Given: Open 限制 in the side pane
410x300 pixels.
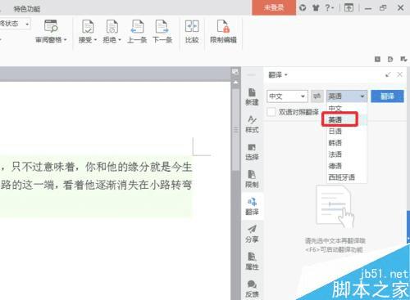Looking at the screenshot, I should [x=252, y=179].
